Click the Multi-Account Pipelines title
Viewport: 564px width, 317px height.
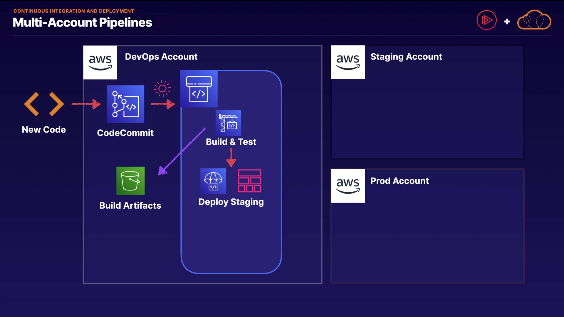pyautogui.click(x=82, y=23)
